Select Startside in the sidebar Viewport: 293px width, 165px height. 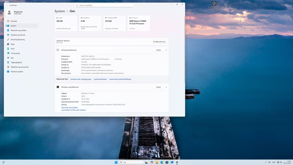14,21
